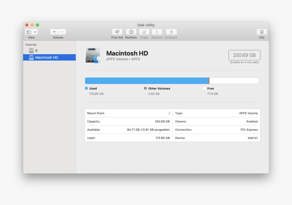
Task: Click the Restore toolbar icon
Action: click(157, 33)
